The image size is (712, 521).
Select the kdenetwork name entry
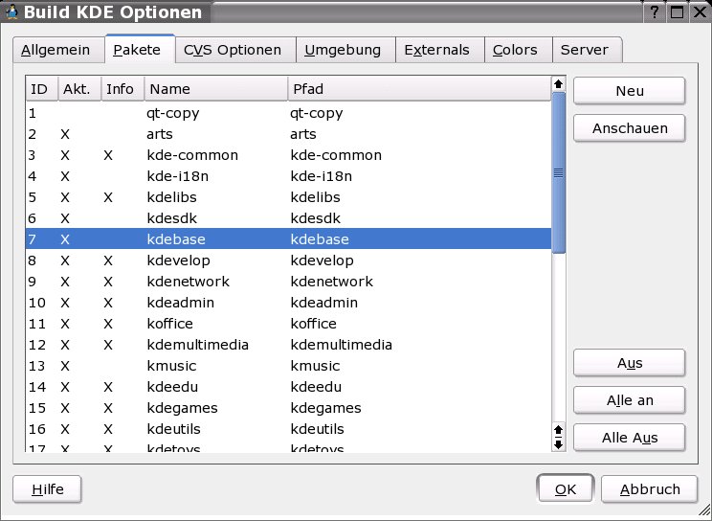[x=188, y=282]
